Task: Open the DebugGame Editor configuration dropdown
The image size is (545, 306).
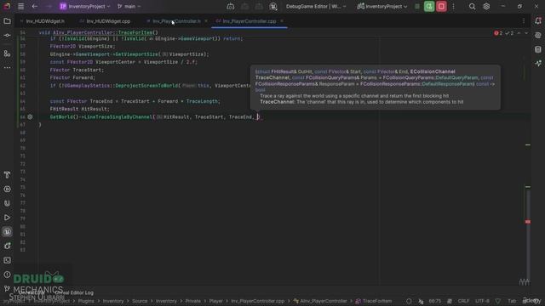Action: 316,6
